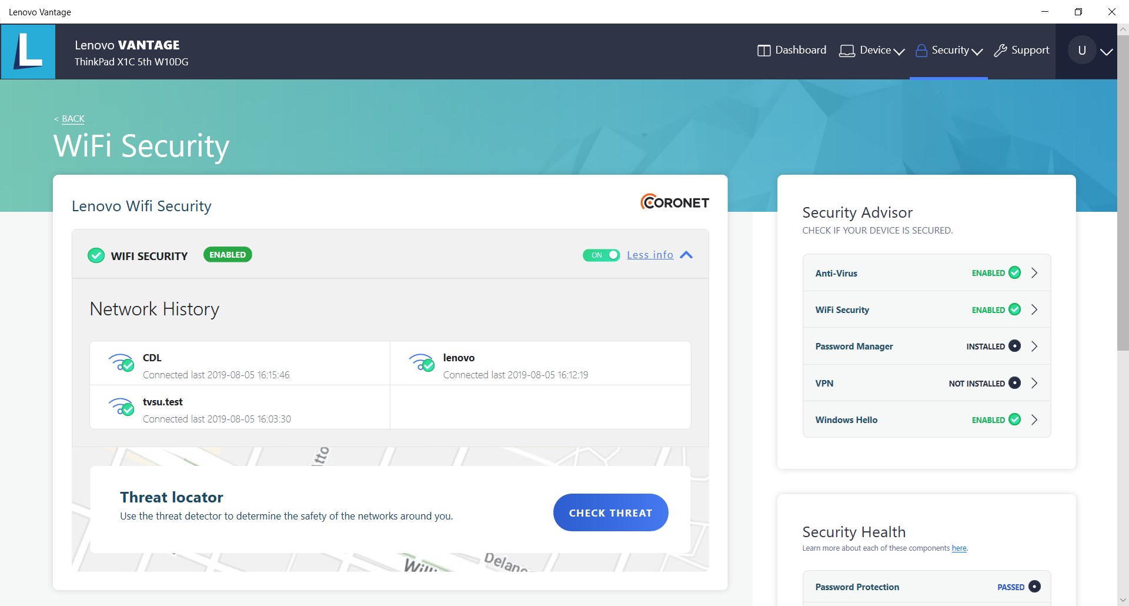The image size is (1129, 606).
Task: Follow the 'here' link in Security Health
Action: (959, 548)
